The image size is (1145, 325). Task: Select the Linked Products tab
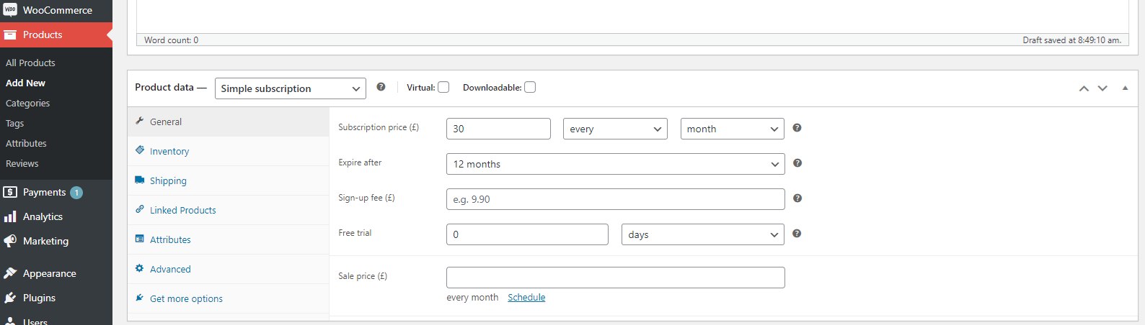click(182, 210)
